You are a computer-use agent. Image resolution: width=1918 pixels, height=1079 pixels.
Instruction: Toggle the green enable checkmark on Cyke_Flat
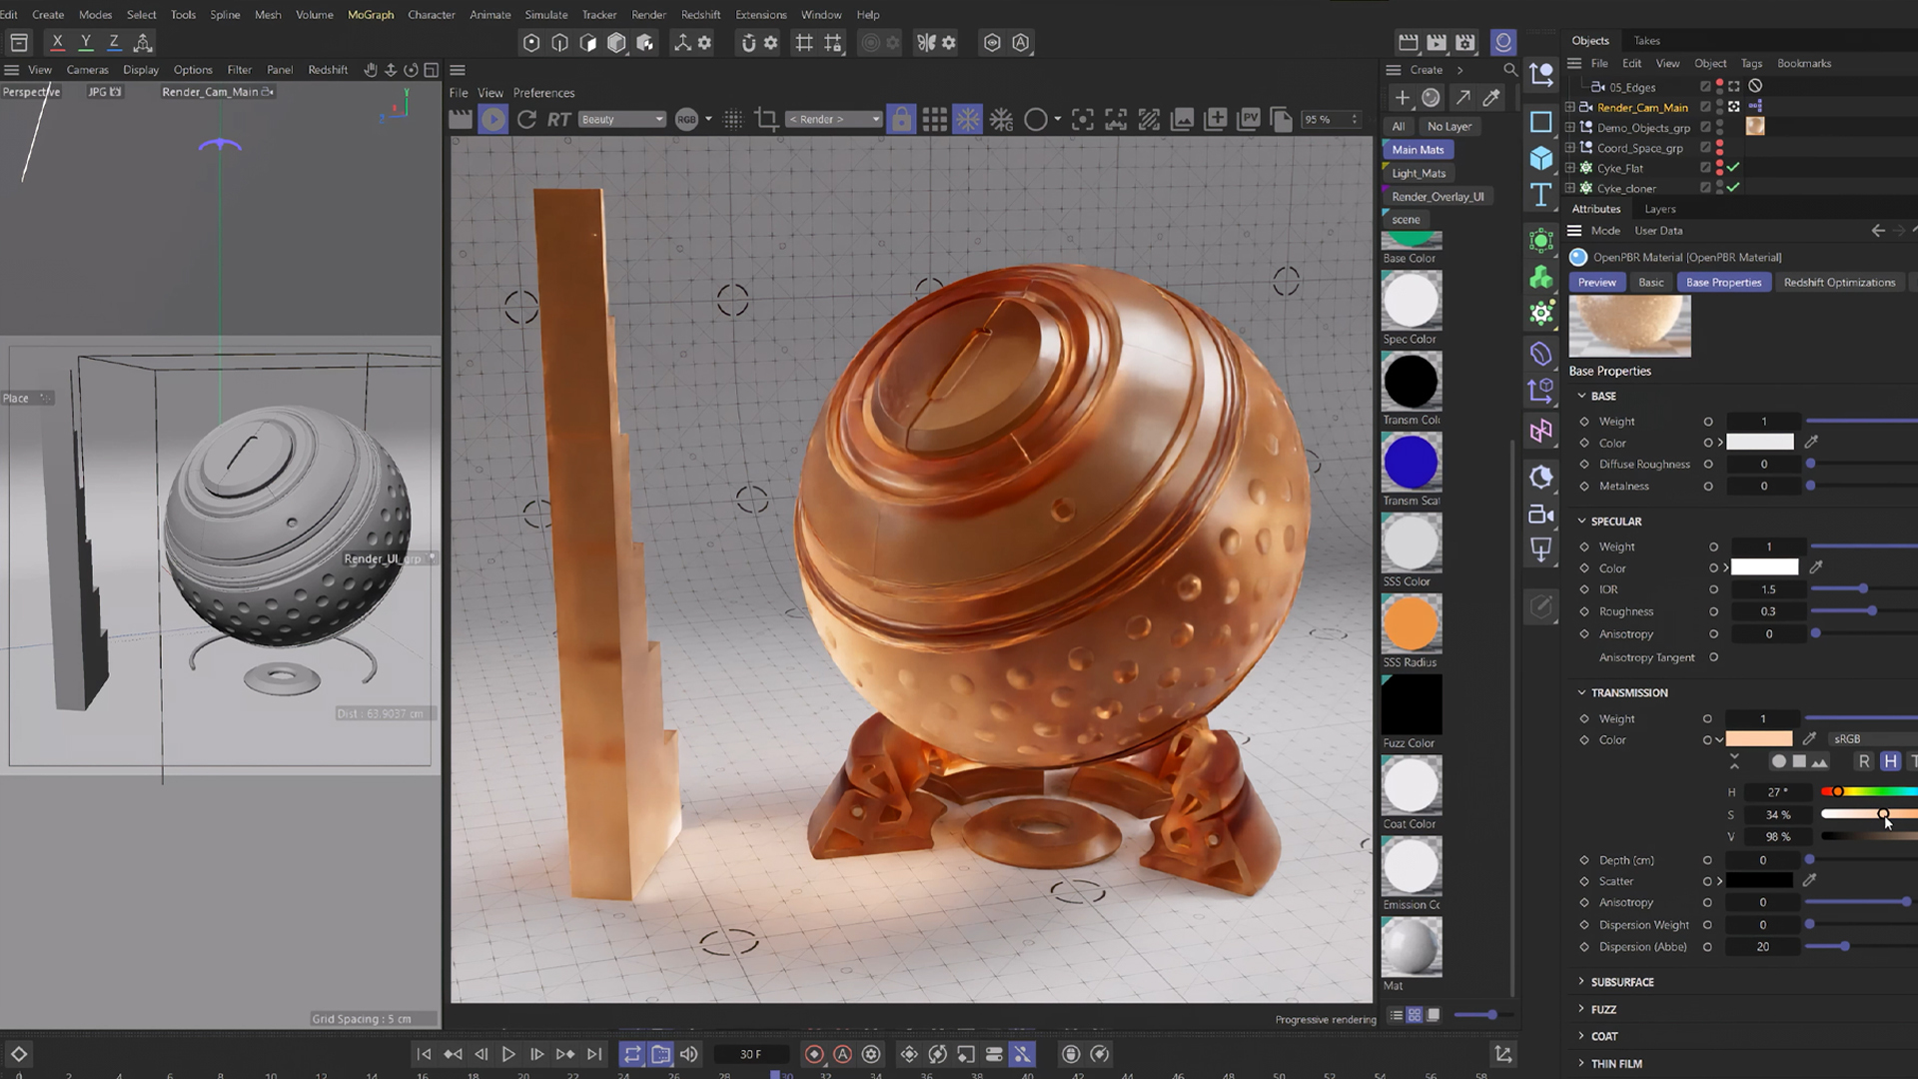click(1734, 169)
